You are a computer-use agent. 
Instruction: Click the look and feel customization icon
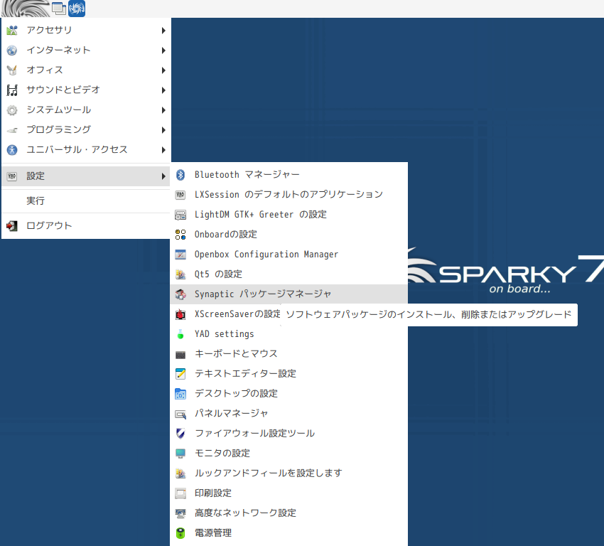[180, 473]
